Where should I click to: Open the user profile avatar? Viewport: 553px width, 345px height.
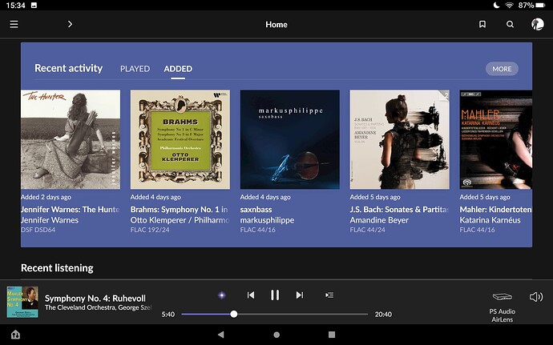click(x=538, y=24)
